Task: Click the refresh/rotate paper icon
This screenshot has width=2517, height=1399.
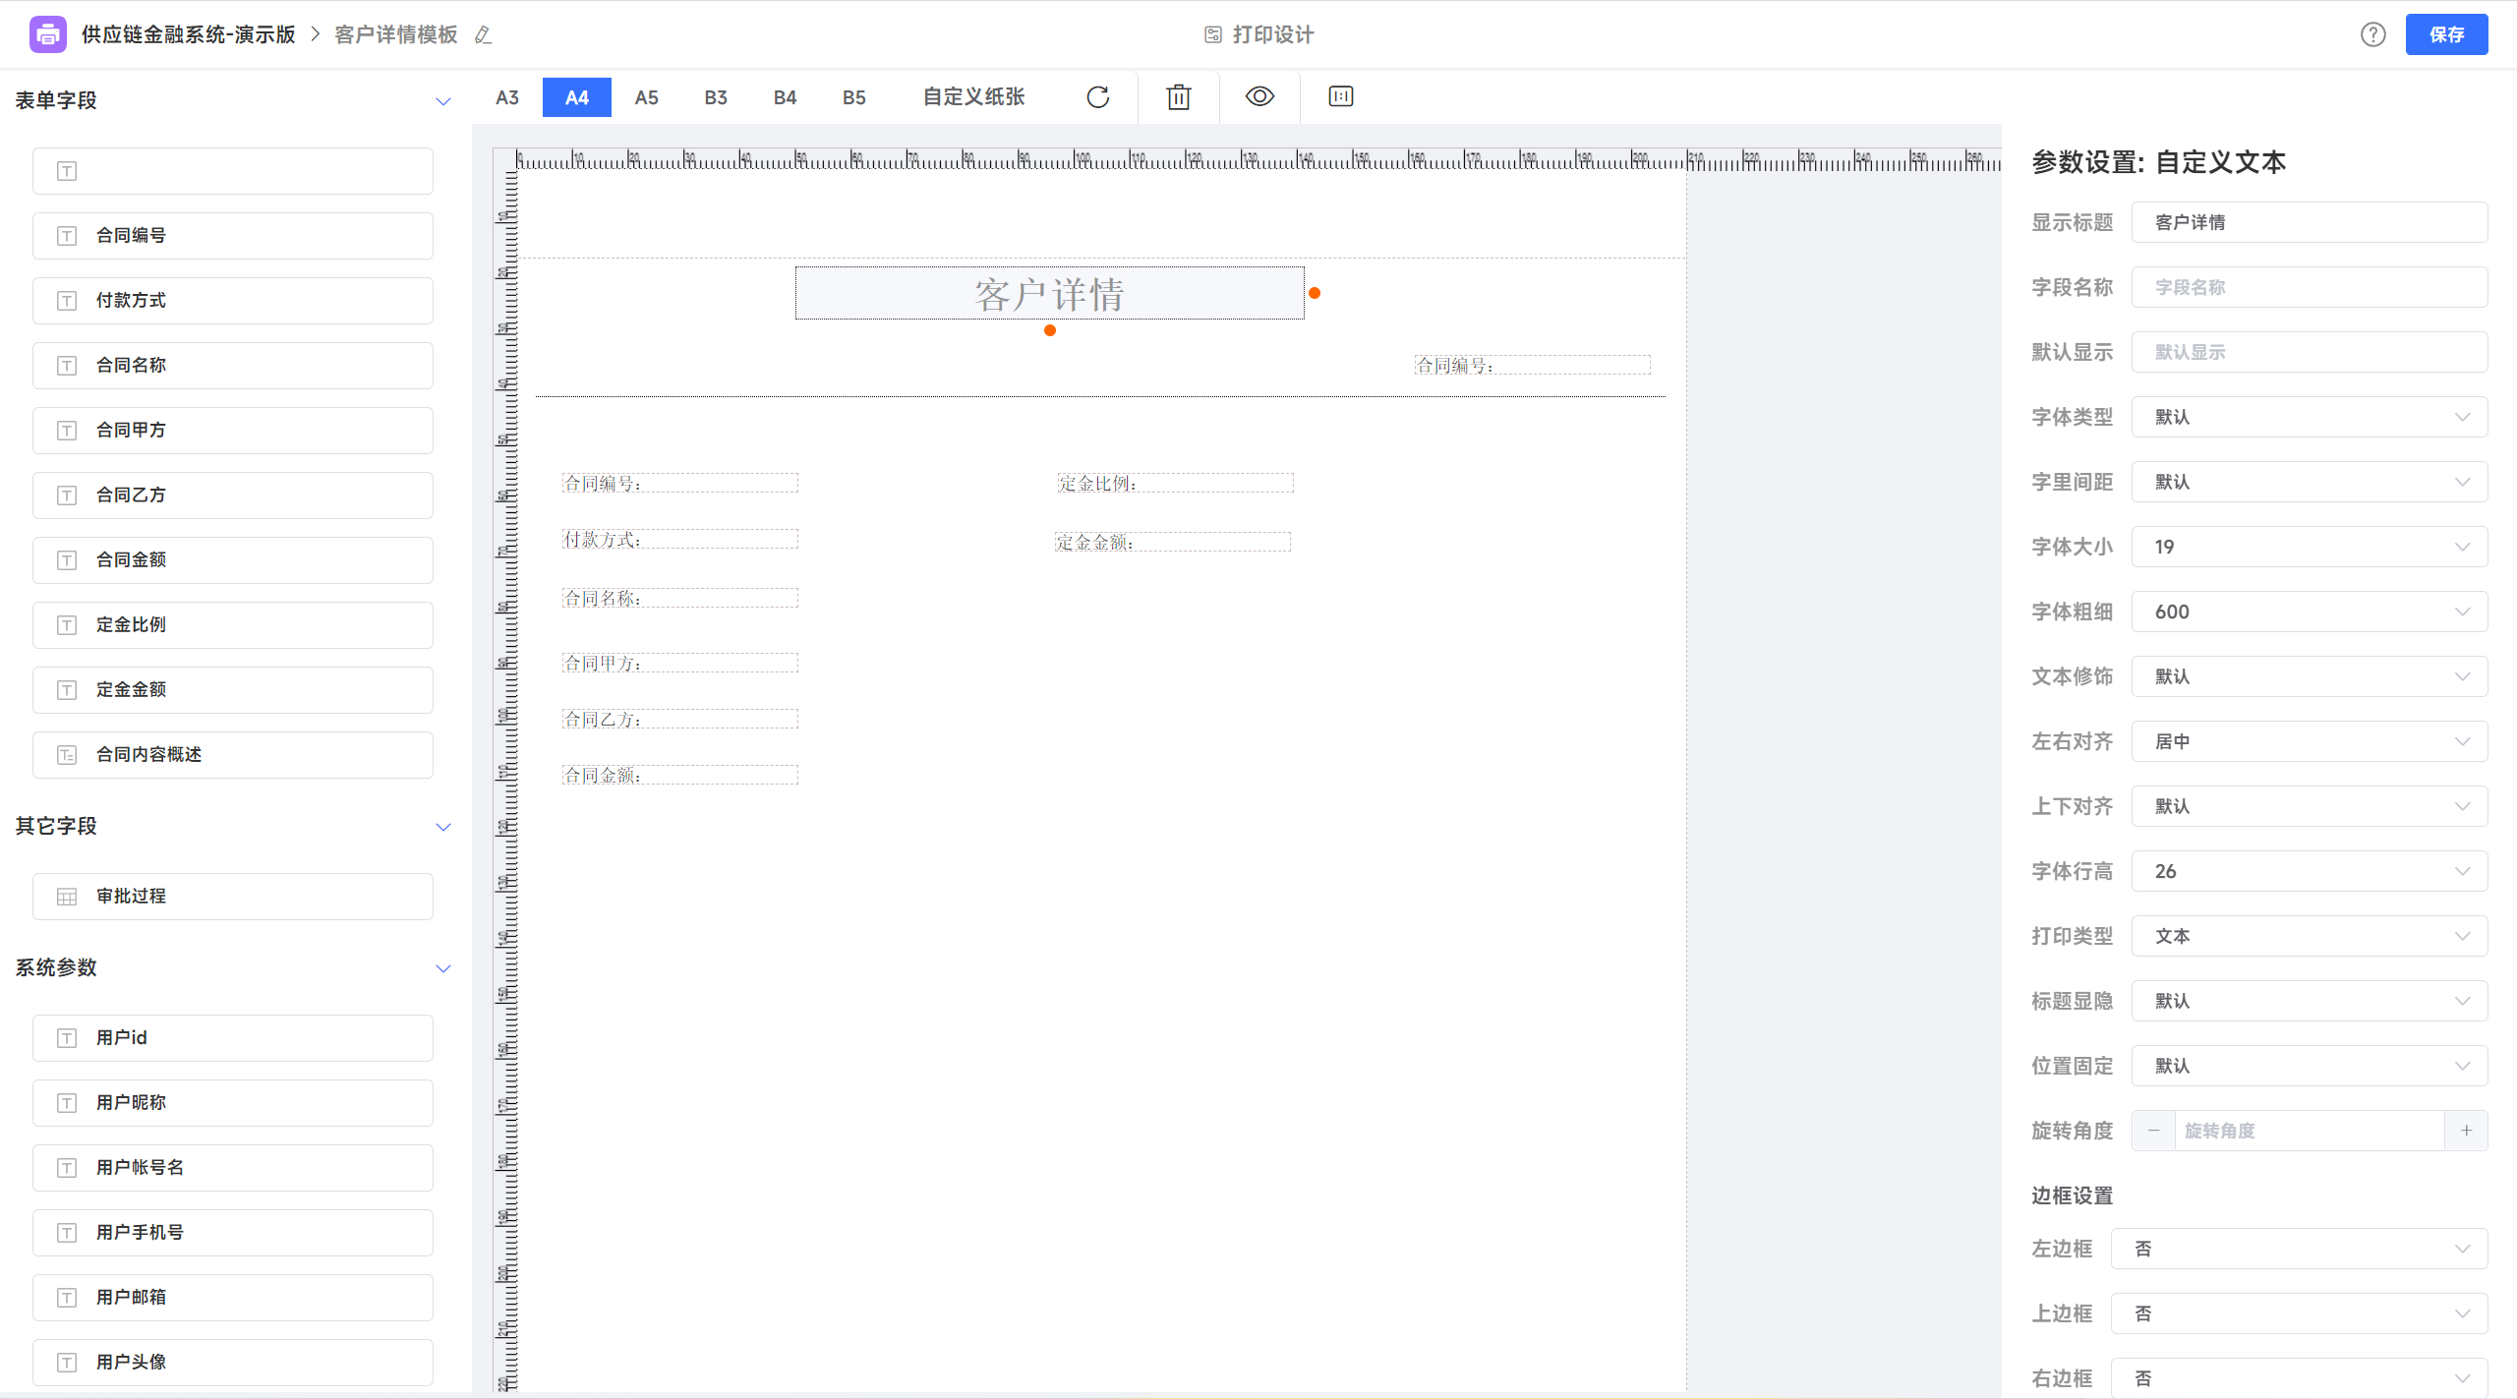Action: coord(1098,96)
